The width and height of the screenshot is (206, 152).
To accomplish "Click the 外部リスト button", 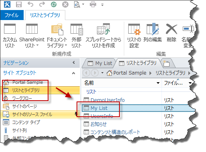I will point(77,36).
